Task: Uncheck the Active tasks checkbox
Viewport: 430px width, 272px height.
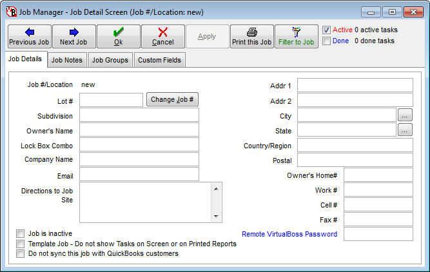Action: tap(326, 30)
